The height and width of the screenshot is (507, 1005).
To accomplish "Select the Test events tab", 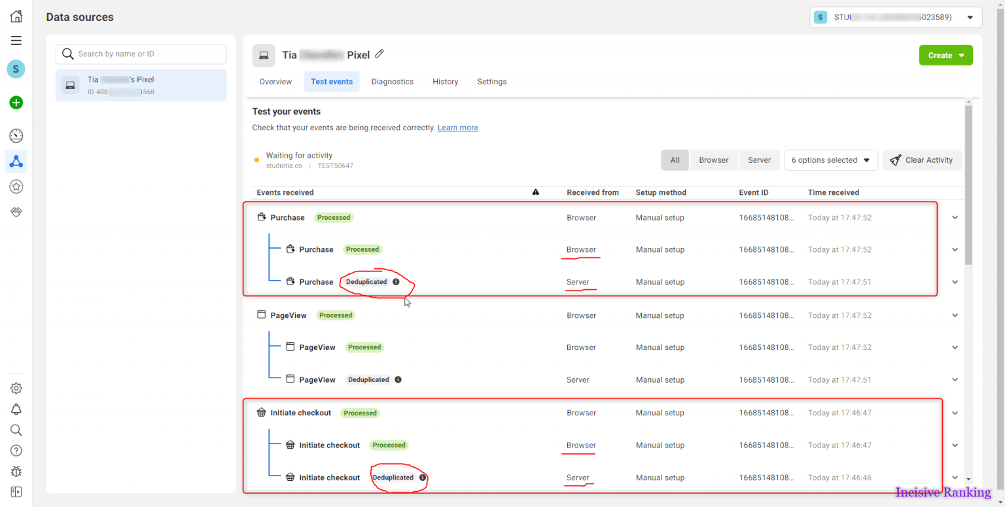I will pyautogui.click(x=332, y=82).
